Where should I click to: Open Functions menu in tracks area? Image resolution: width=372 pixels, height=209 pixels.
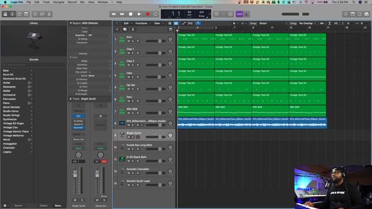tap(142, 23)
